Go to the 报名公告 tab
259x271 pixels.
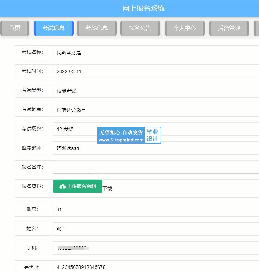[x=140, y=28]
